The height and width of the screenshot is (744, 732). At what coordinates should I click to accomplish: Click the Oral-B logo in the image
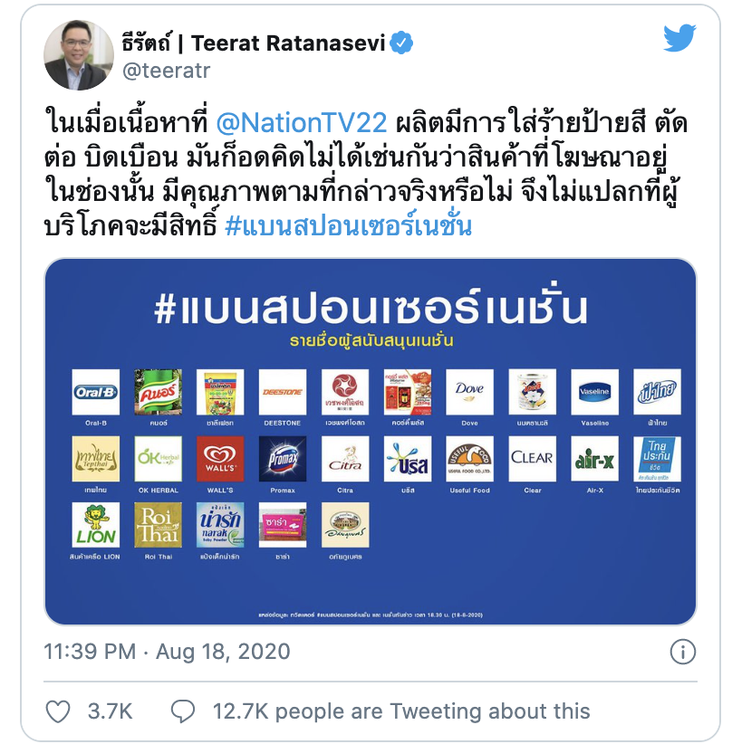(95, 392)
